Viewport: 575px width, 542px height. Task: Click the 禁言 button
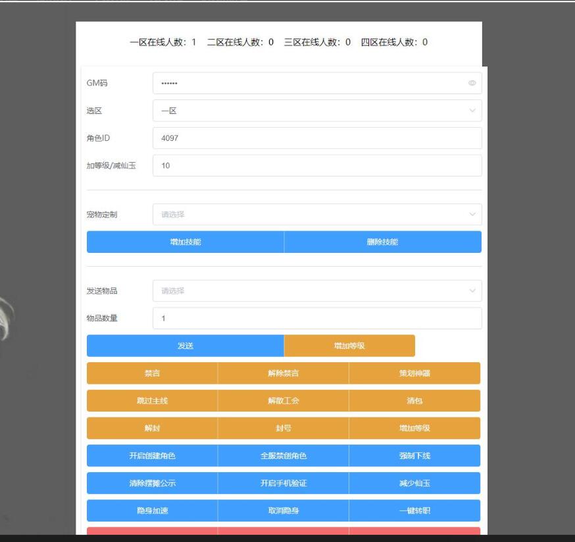click(x=152, y=373)
